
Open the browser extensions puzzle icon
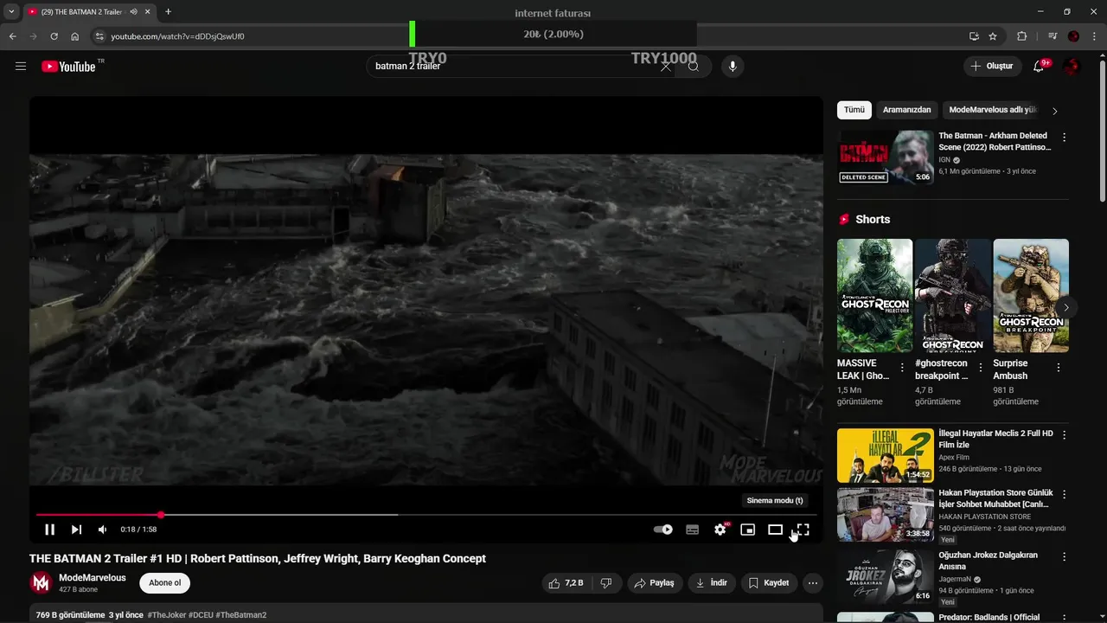[1022, 36]
